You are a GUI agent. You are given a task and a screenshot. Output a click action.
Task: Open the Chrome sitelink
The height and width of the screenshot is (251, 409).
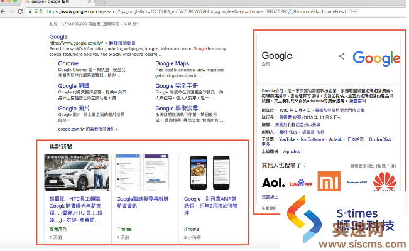68,63
